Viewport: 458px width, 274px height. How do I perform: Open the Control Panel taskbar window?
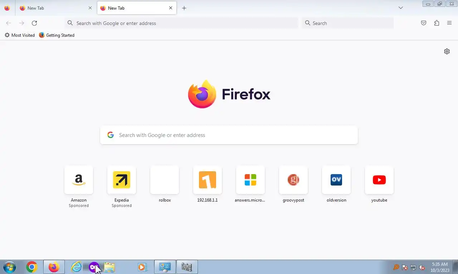click(165, 267)
